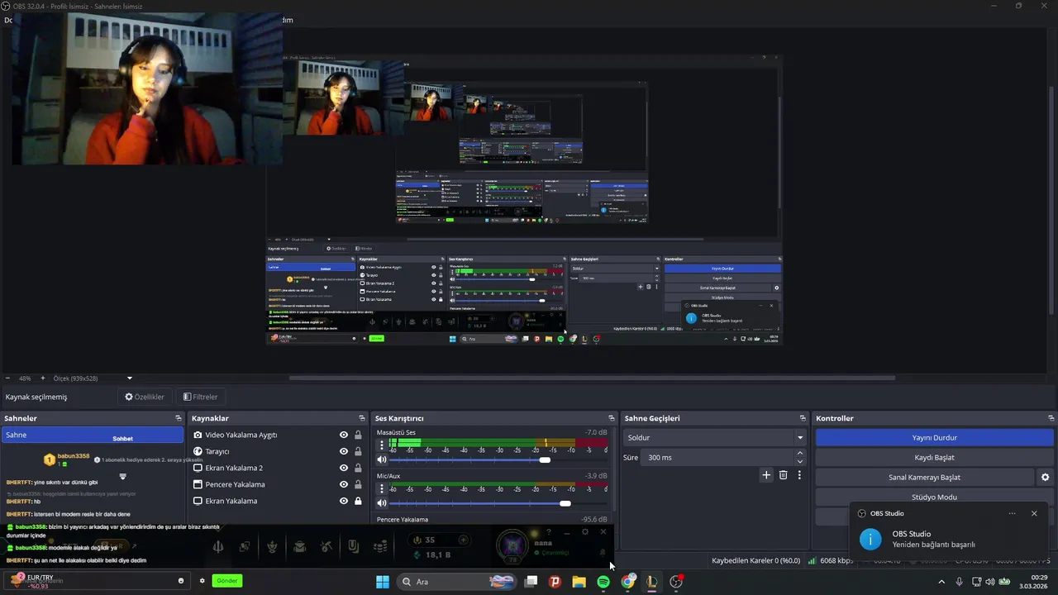Image resolution: width=1058 pixels, height=595 pixels.
Task: Add a new scene transition
Action: [x=766, y=475]
